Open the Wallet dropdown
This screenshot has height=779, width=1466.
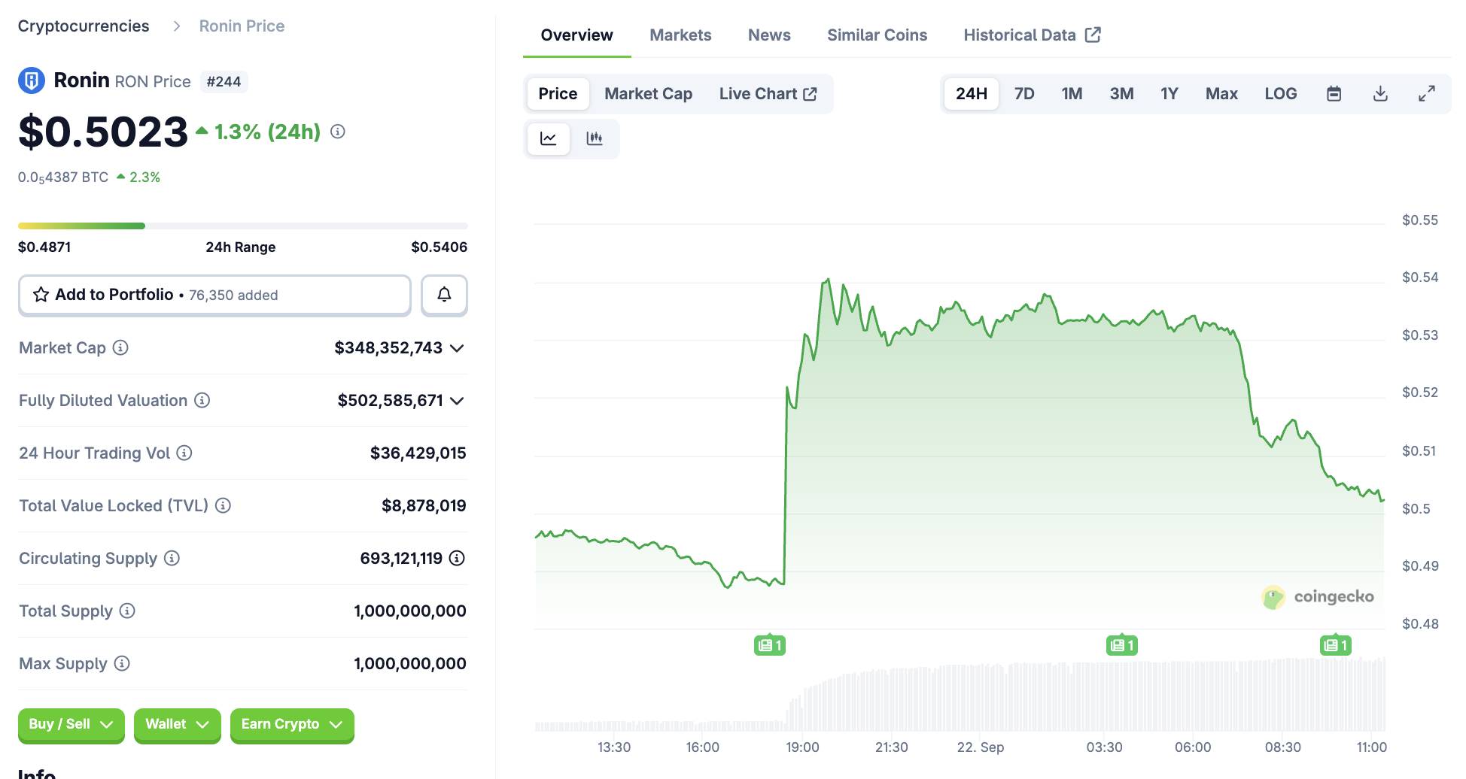click(x=177, y=724)
